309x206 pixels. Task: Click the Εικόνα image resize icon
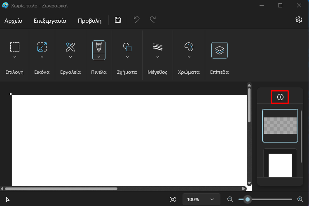(42, 47)
